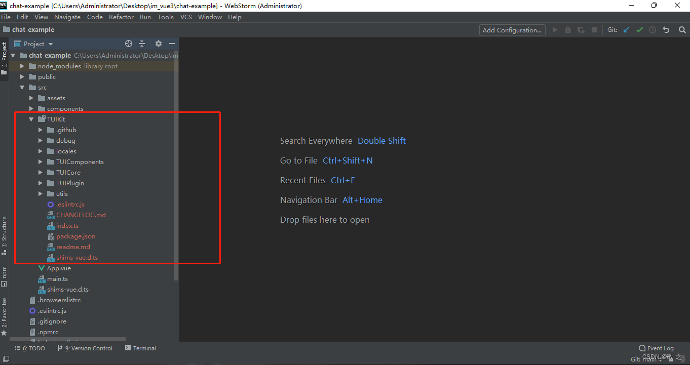Viewport: 690px width, 365px height.
Task: Click Collapse All icon in Project panel
Action: (142, 44)
